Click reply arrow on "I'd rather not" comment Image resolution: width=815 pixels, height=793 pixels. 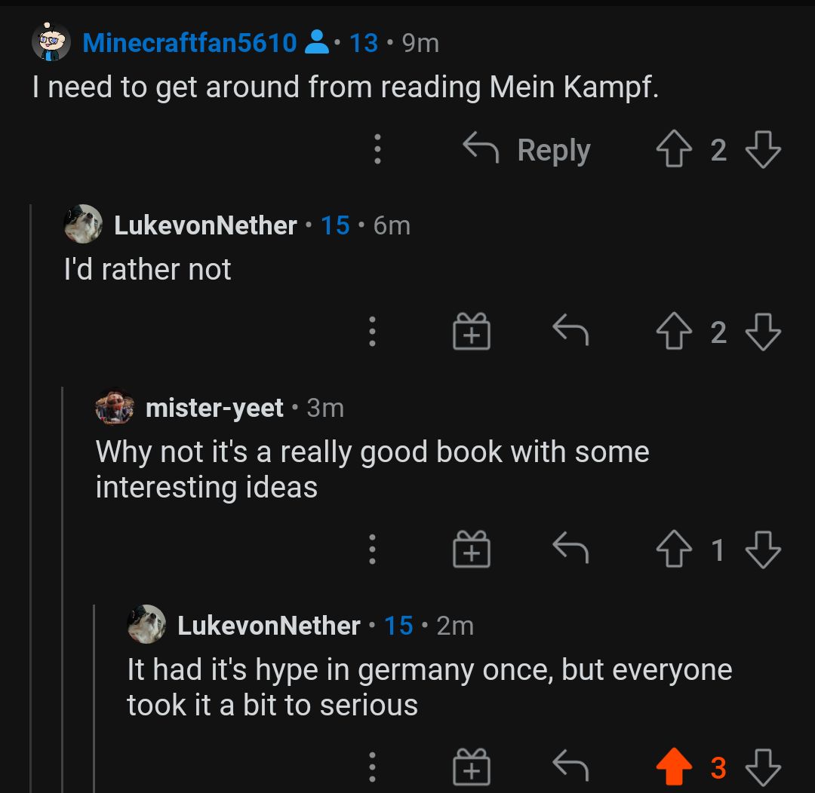pyautogui.click(x=570, y=332)
